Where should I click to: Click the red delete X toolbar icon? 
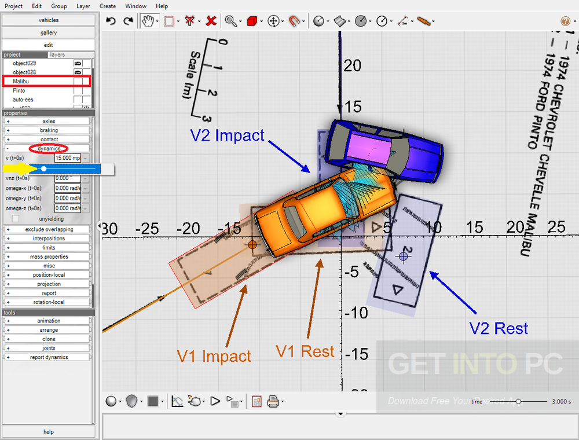pos(211,21)
